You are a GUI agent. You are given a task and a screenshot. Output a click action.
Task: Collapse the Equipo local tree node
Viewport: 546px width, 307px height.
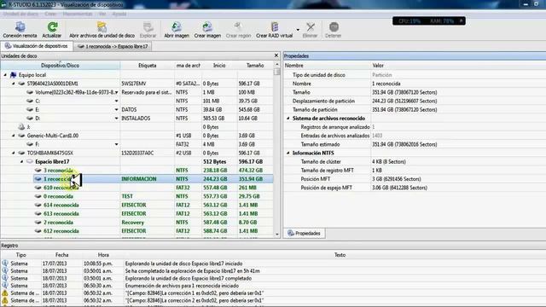pos(5,75)
